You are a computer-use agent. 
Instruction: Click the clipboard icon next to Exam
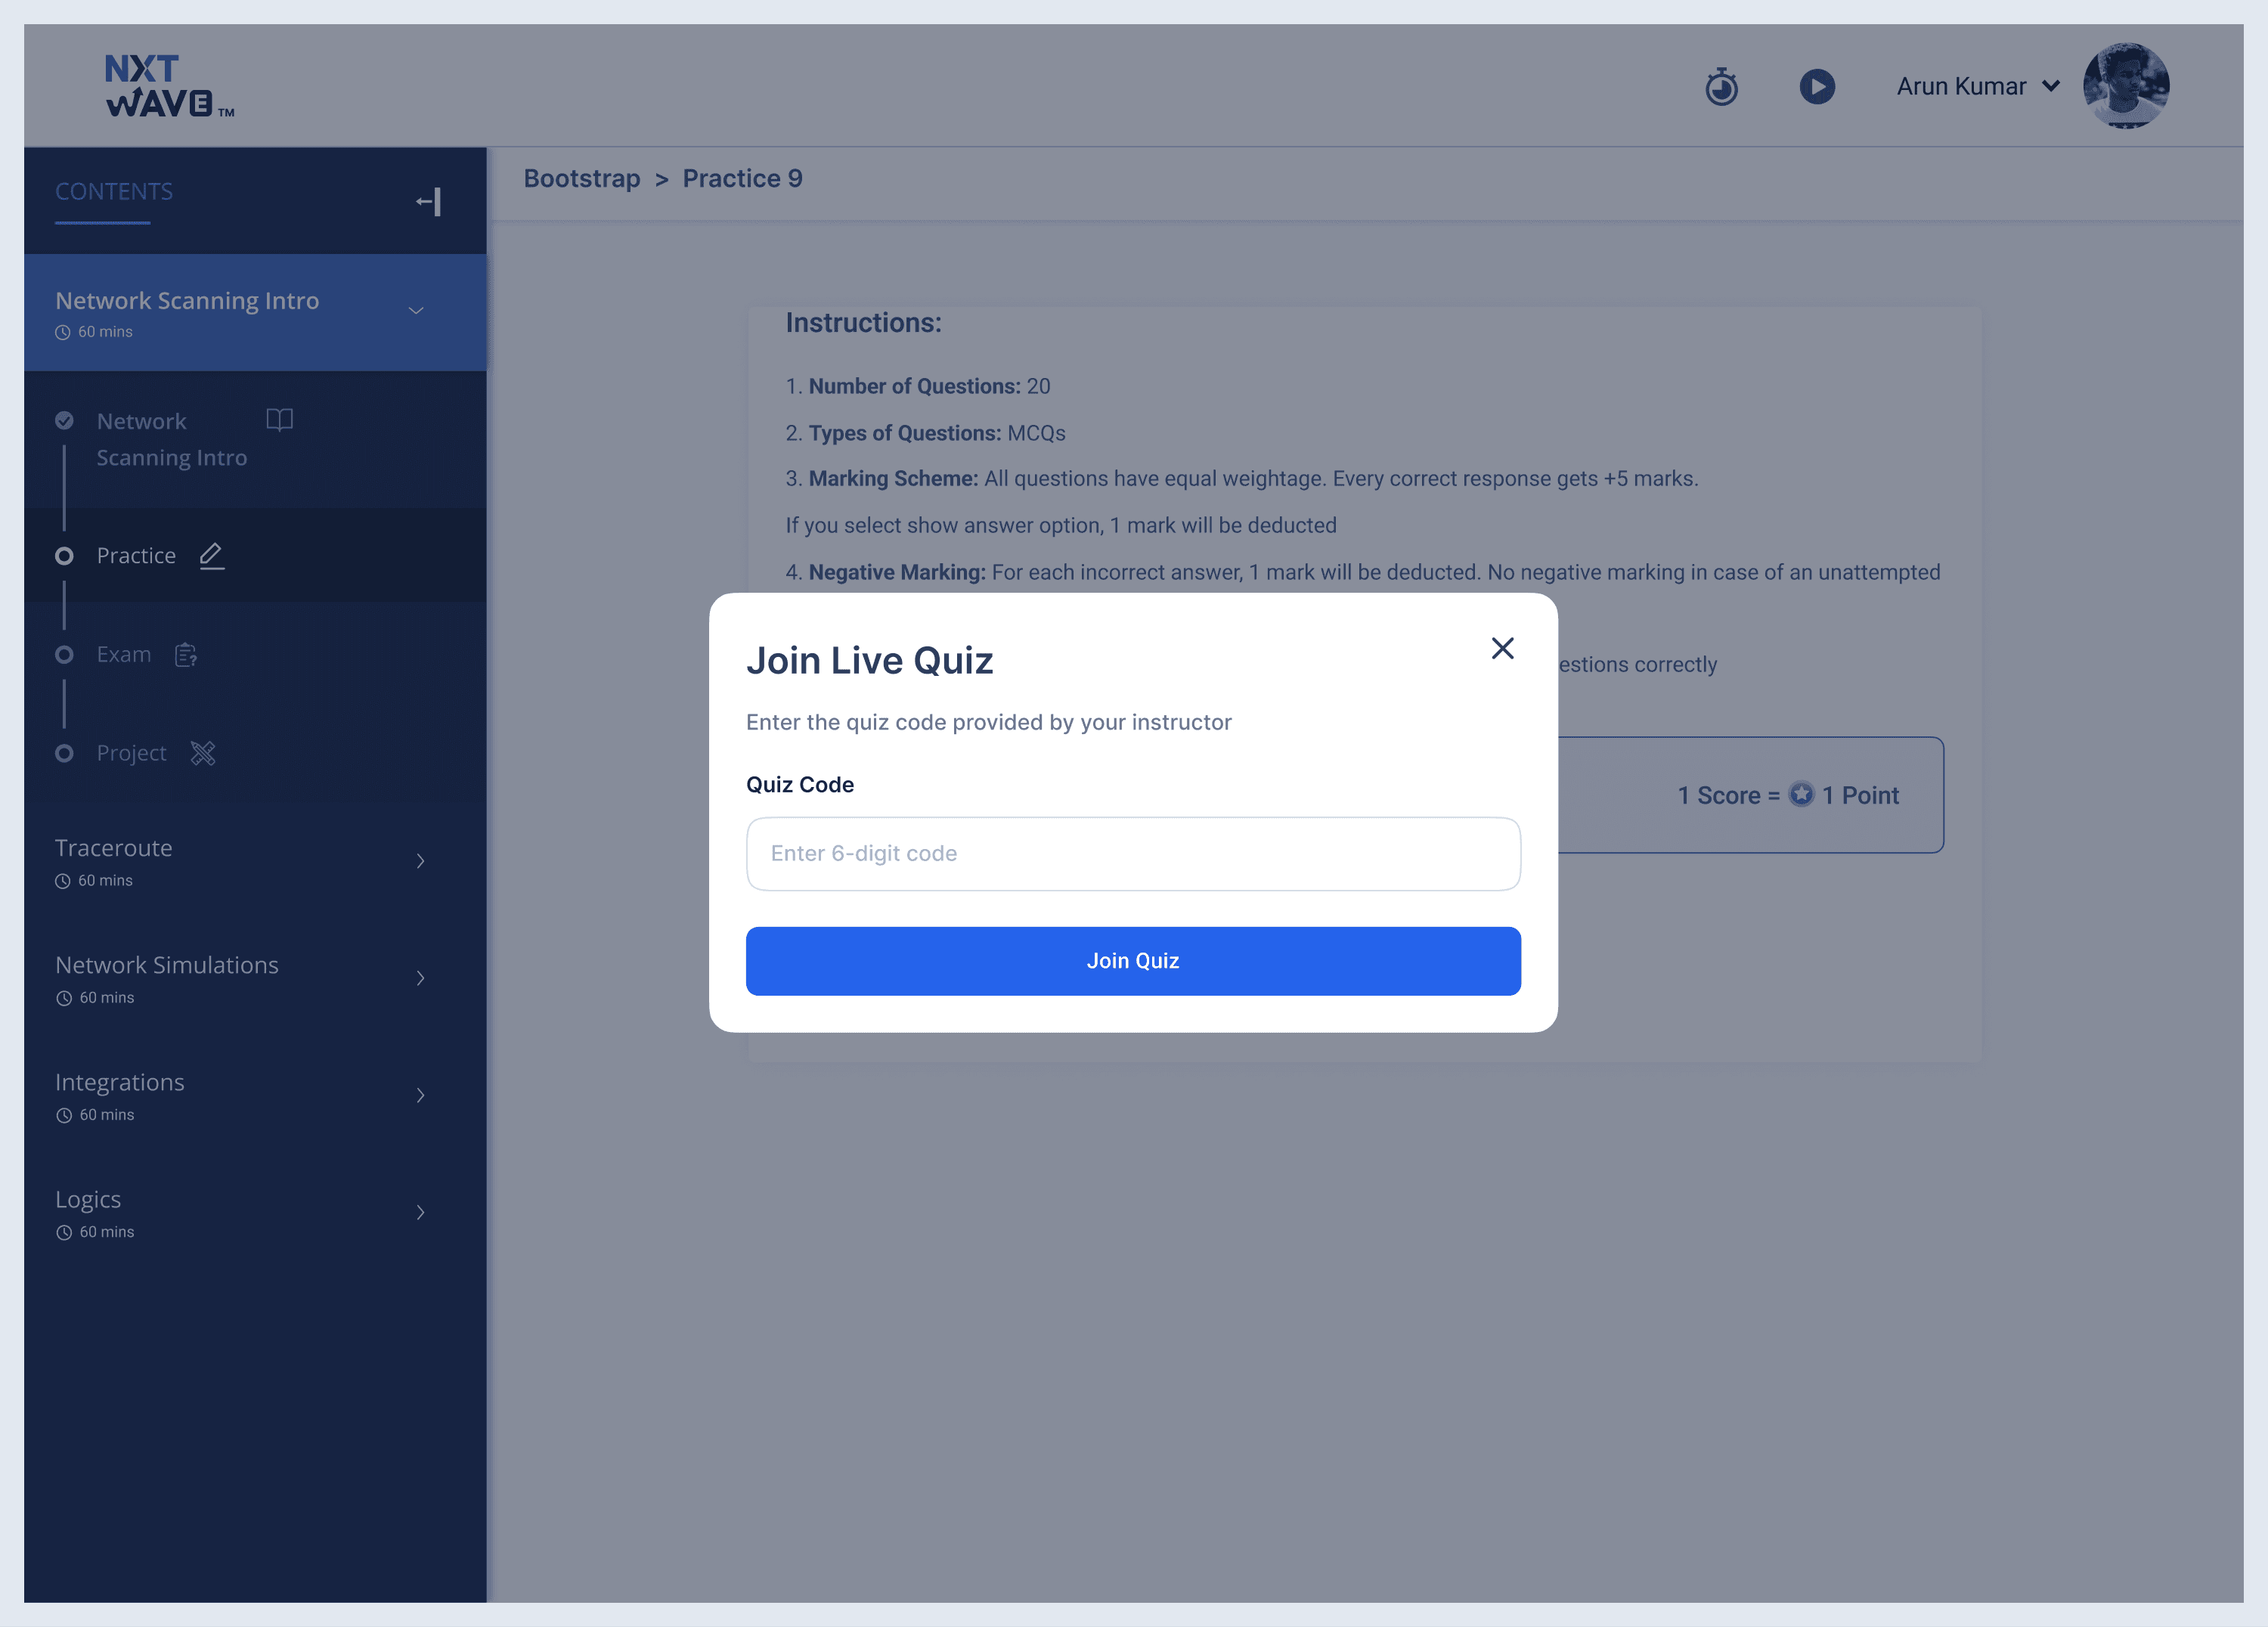click(186, 655)
